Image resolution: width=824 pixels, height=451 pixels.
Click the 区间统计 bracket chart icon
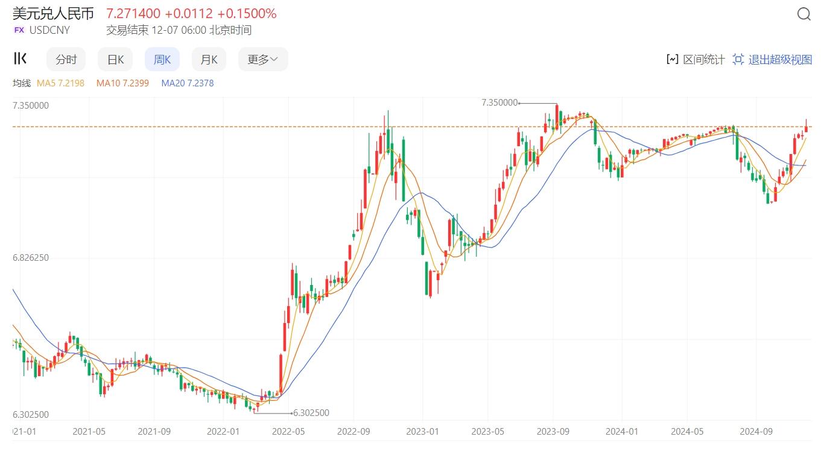click(x=672, y=59)
